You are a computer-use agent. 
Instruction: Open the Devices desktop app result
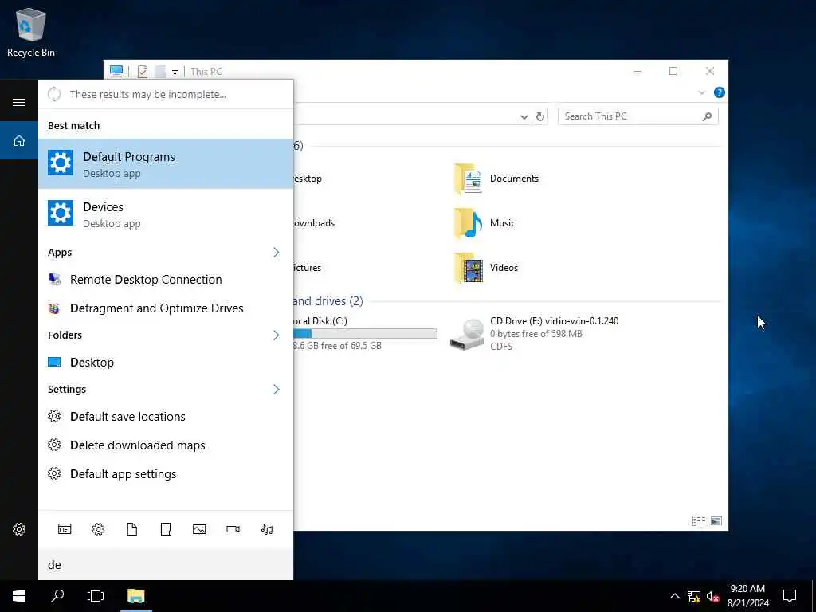tap(166, 214)
